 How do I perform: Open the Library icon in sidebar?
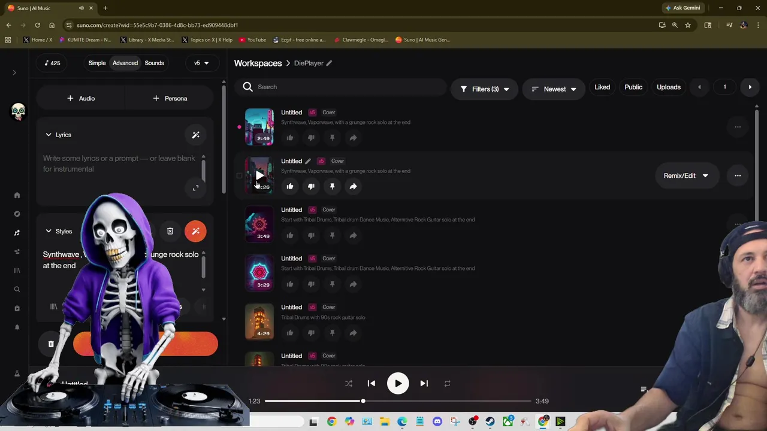pos(17,271)
